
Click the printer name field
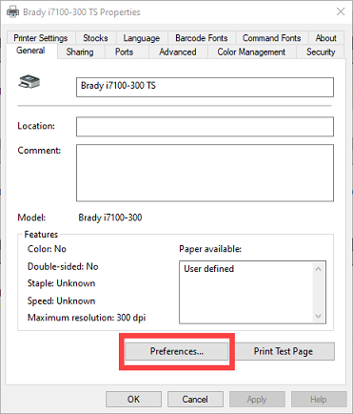tap(205, 87)
